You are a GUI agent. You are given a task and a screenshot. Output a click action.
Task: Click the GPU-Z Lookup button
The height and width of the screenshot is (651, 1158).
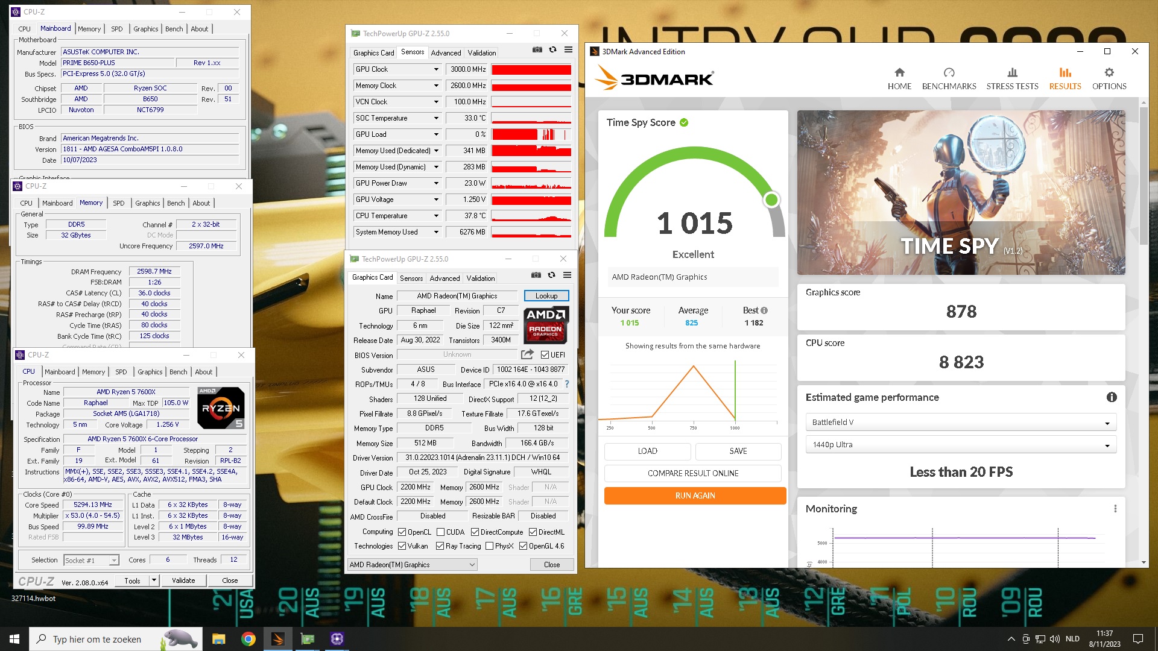click(x=546, y=296)
